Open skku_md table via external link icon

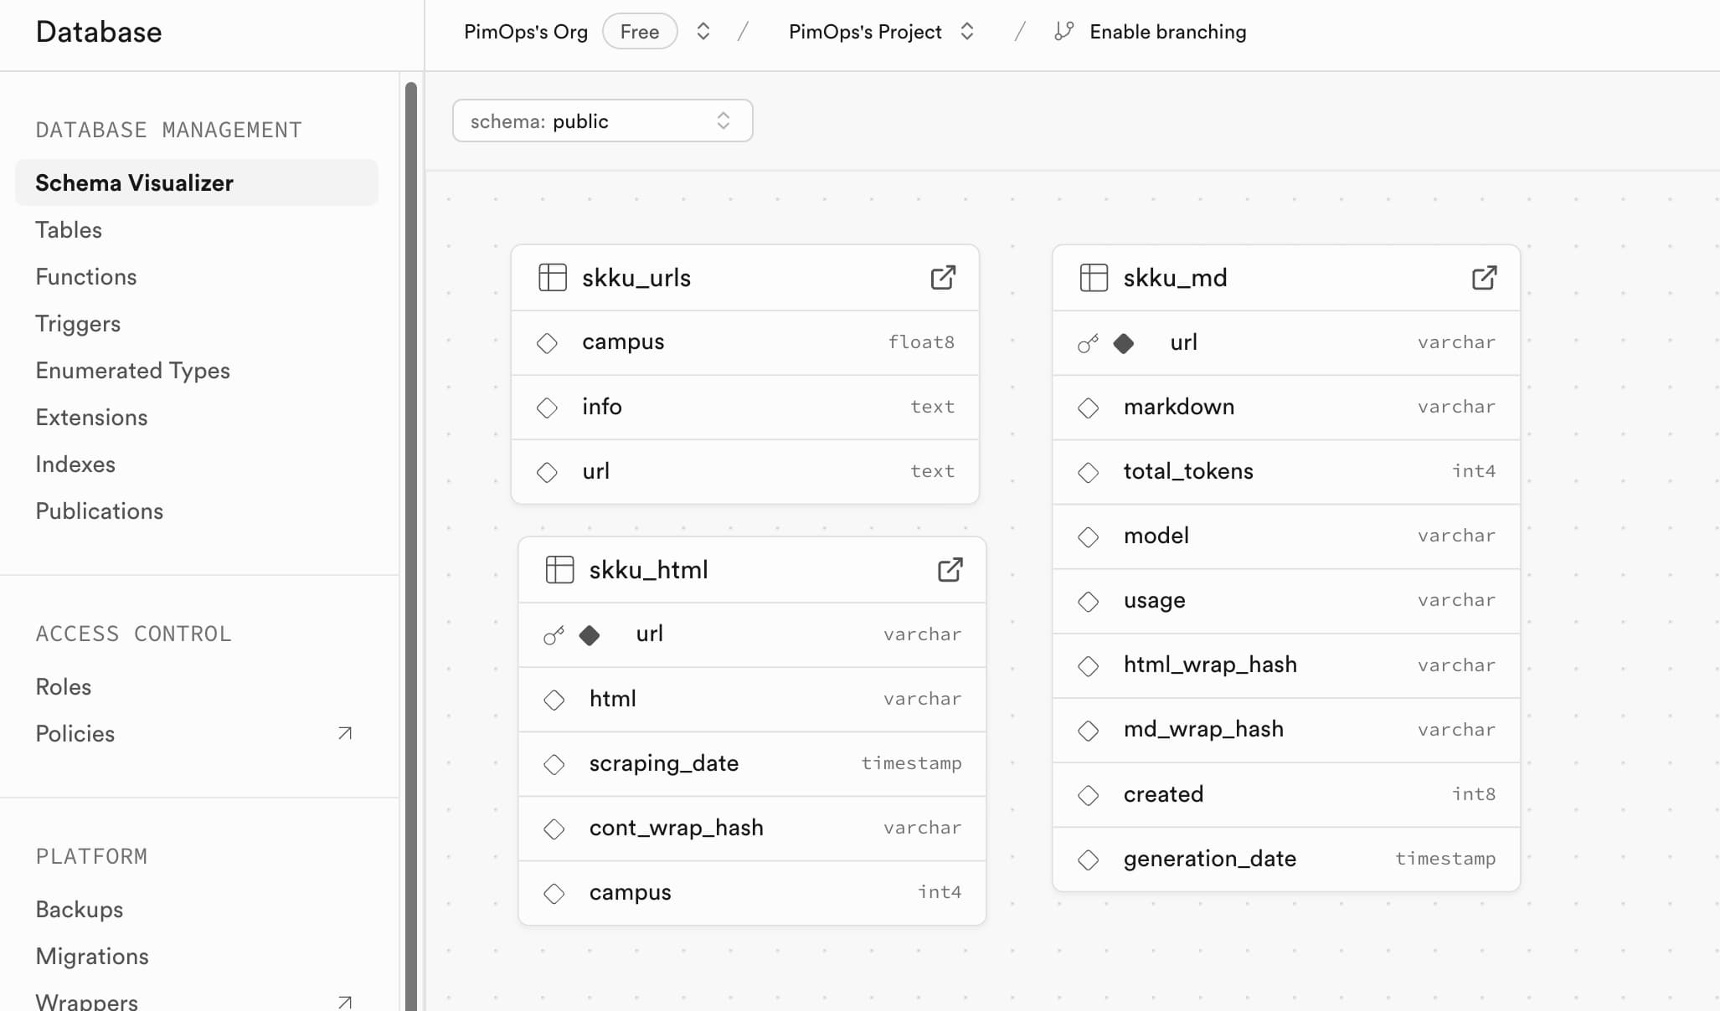point(1484,278)
